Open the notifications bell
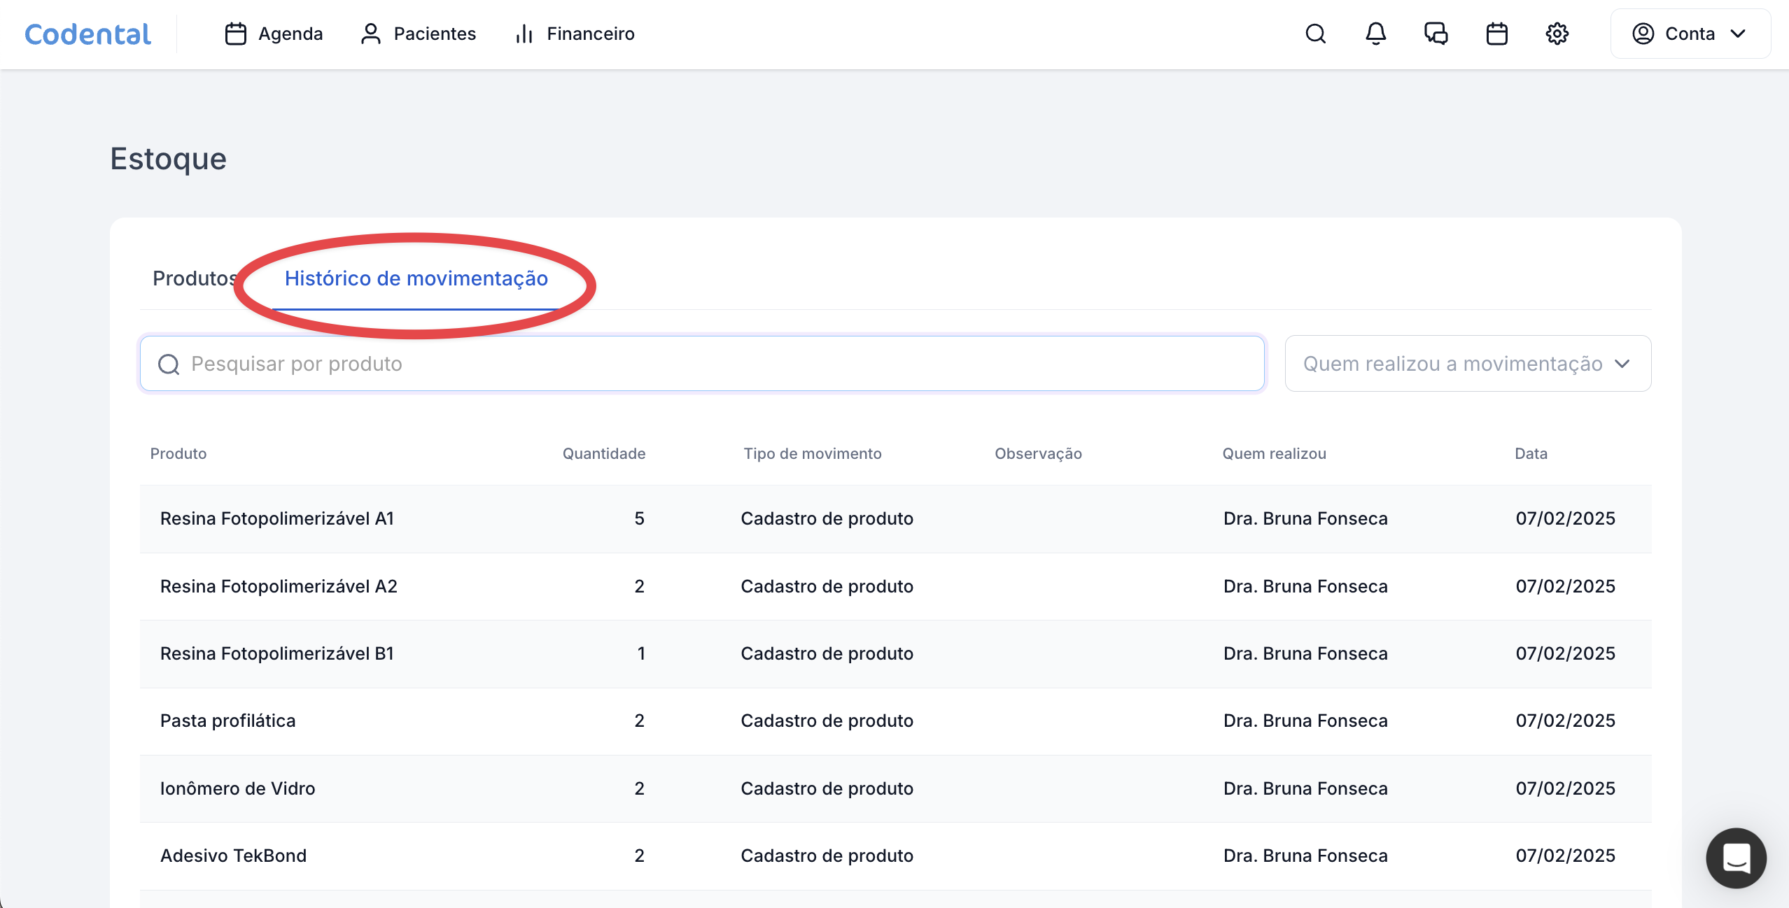The width and height of the screenshot is (1789, 908). 1375,34
